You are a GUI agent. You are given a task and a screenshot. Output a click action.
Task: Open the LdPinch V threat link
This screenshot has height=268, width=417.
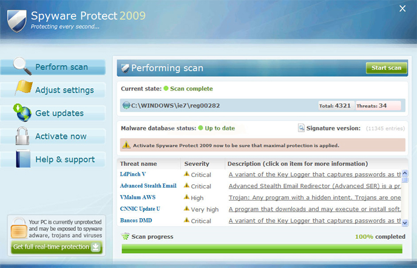[x=133, y=174]
